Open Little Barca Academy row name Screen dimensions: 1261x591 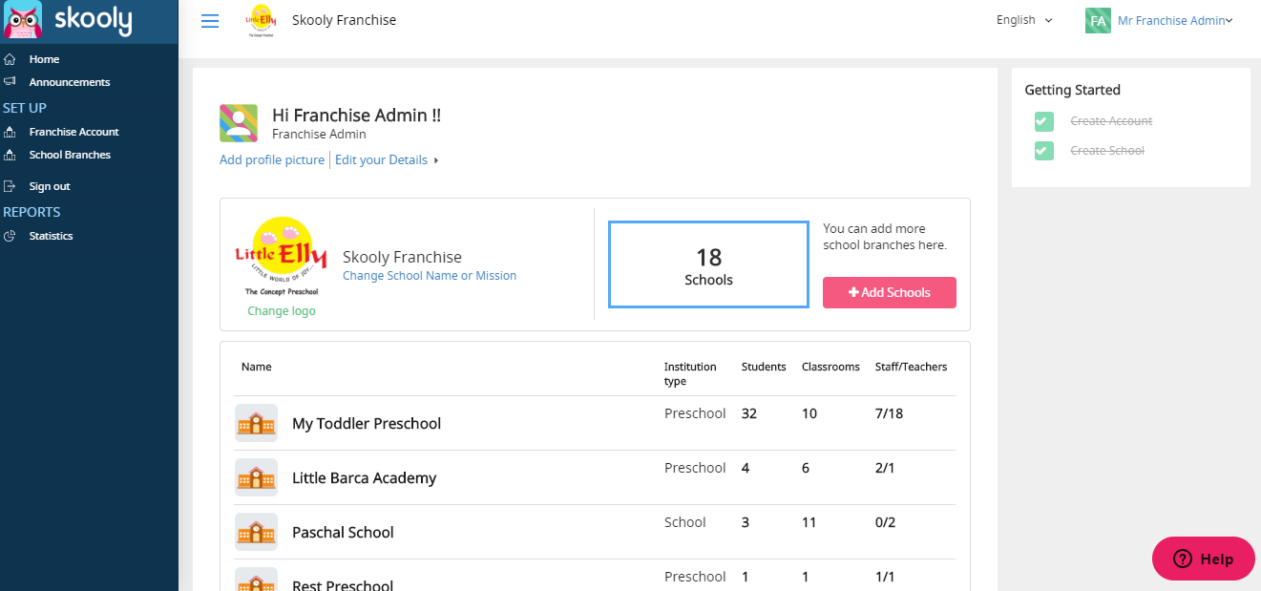364,477
